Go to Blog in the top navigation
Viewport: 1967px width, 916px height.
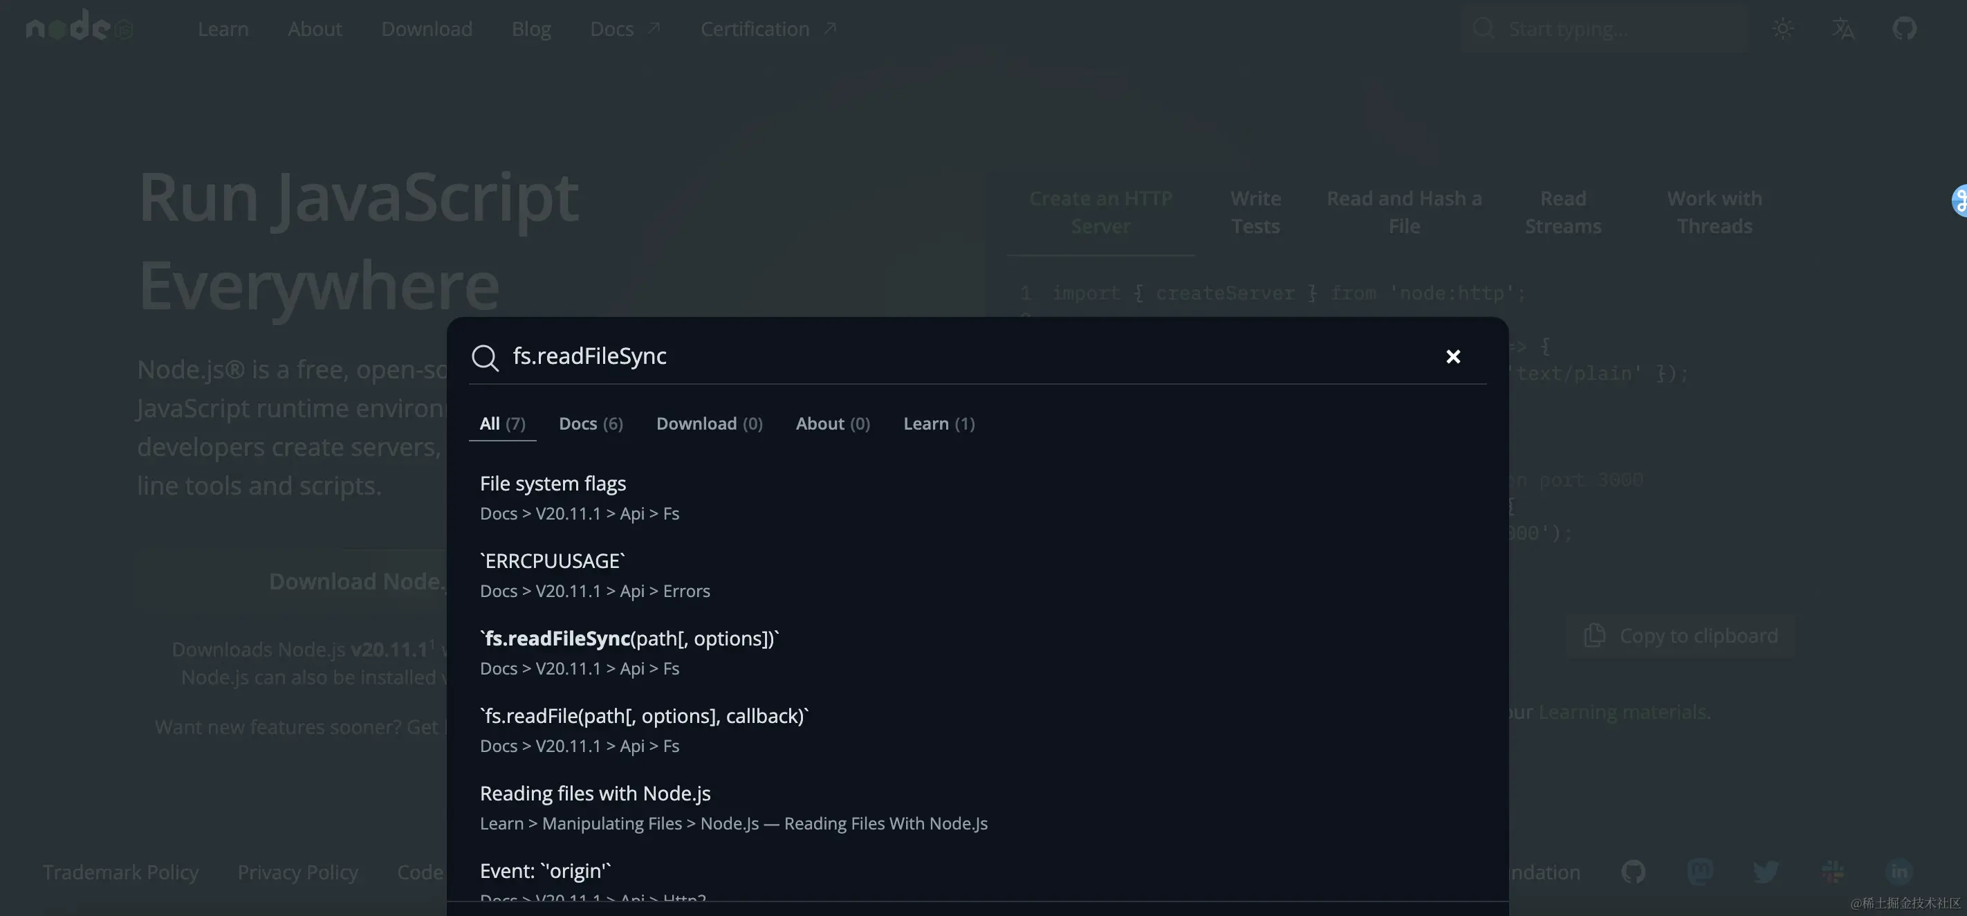(x=531, y=29)
